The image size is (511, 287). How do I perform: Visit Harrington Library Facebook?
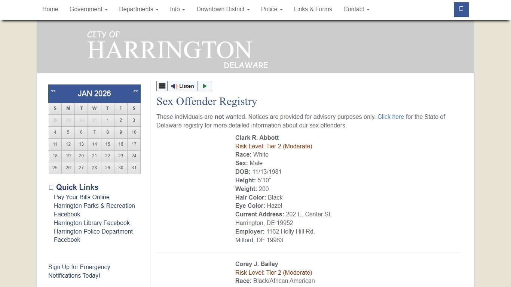click(92, 223)
